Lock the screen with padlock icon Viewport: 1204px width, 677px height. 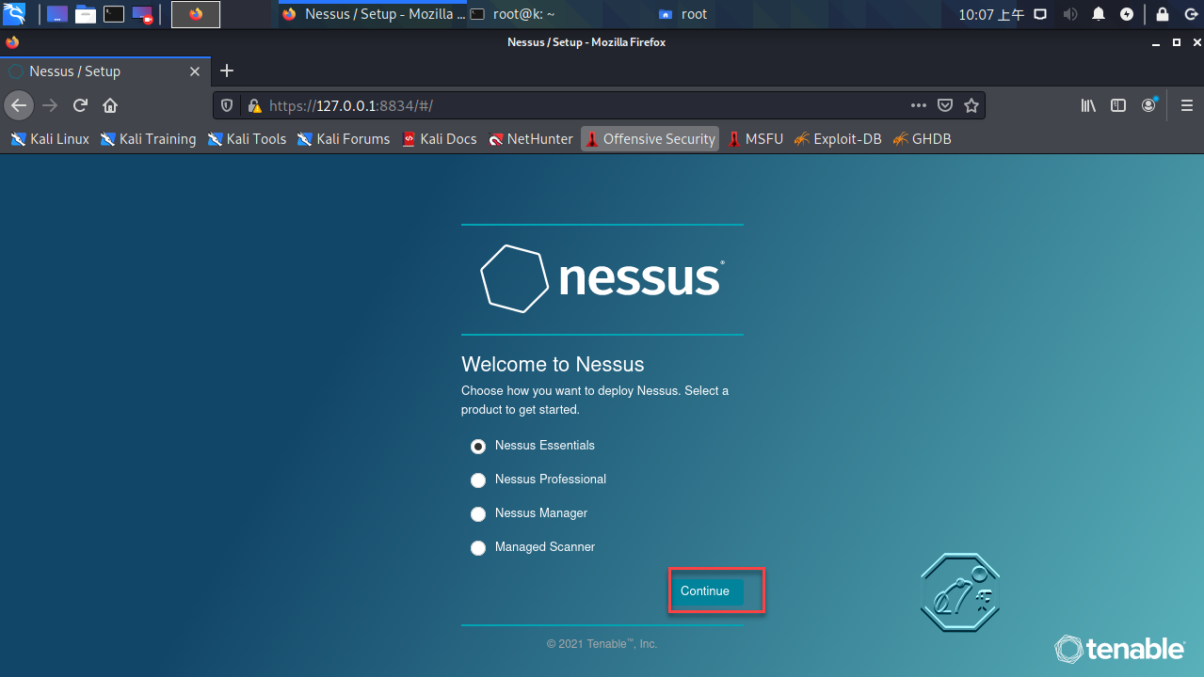[1163, 14]
